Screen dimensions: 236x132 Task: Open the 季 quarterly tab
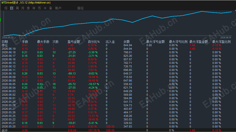28,8
